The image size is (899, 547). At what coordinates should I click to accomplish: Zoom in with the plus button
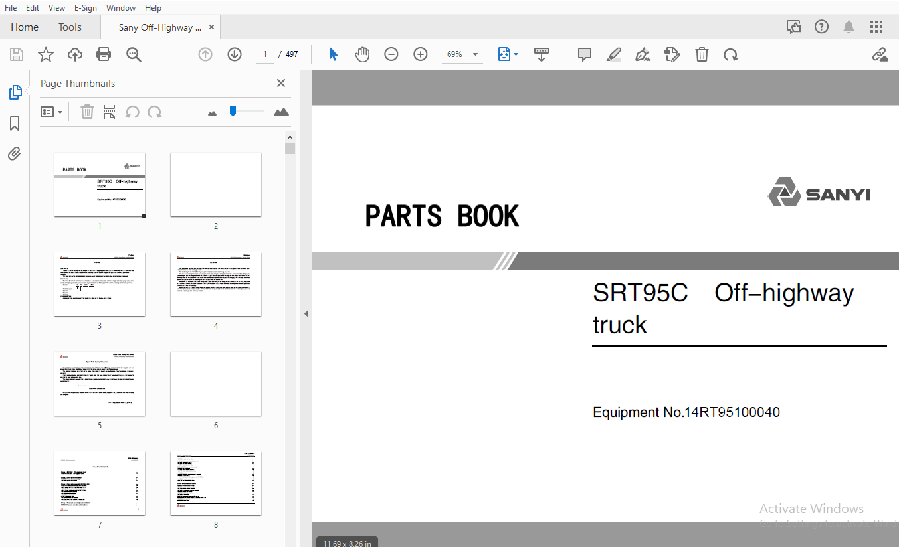click(x=421, y=54)
